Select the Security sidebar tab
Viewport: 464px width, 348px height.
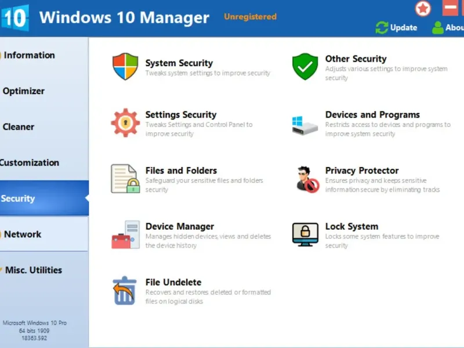tap(44, 198)
